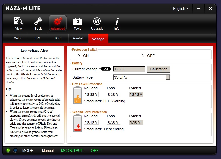
Task: Open the View section magnifier icon
Action: 18,21
